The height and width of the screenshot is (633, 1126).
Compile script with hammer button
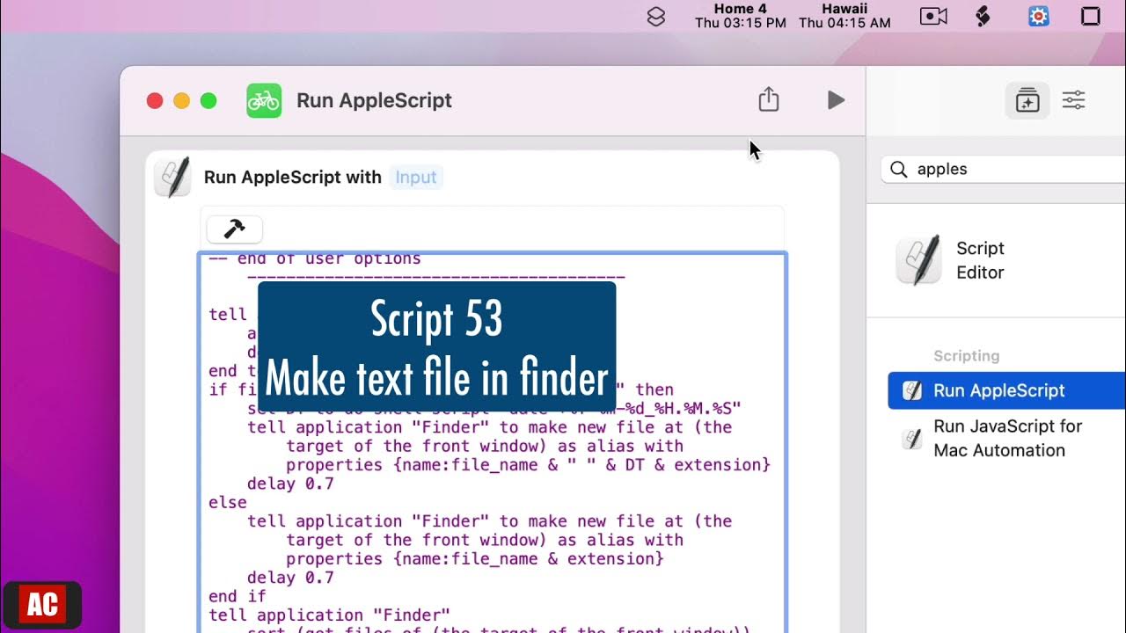(x=234, y=229)
